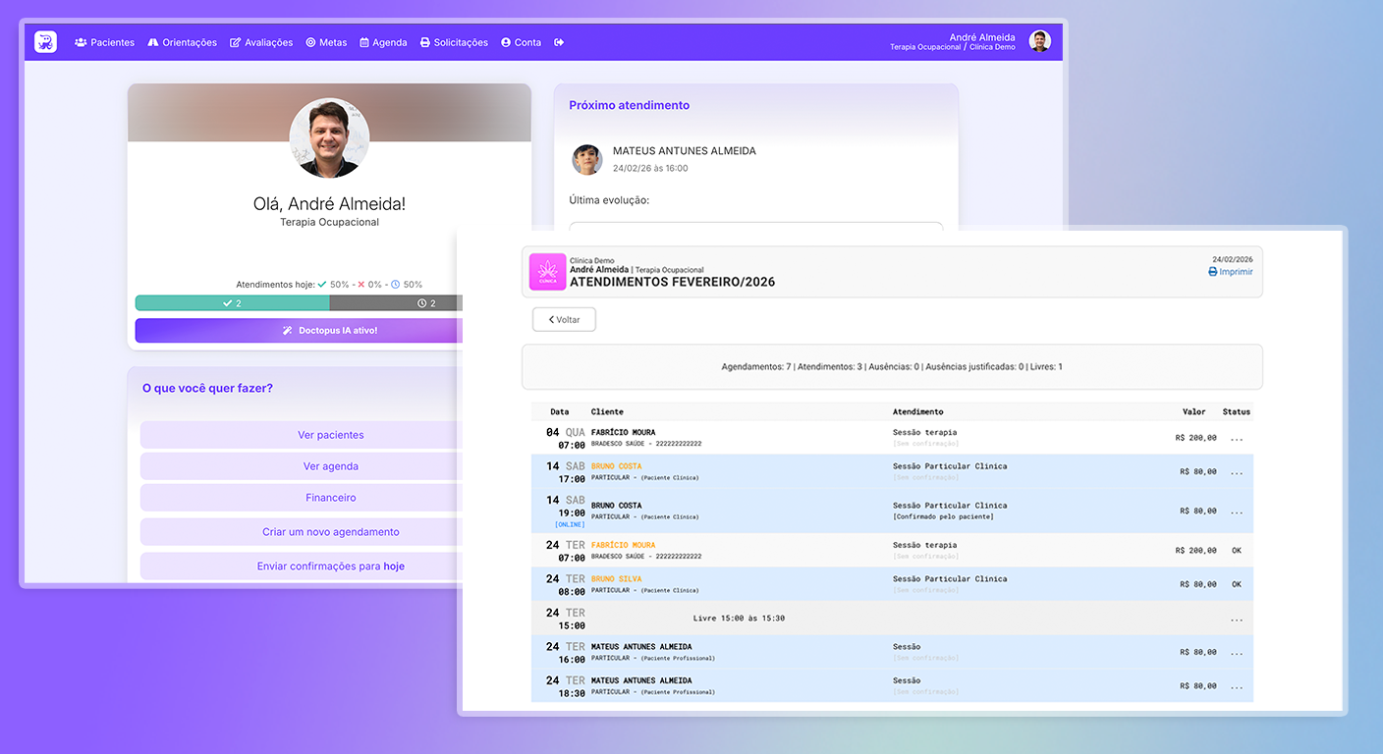Click the Doctopus octopus logo icon
This screenshot has height=754, width=1383.
45,42
